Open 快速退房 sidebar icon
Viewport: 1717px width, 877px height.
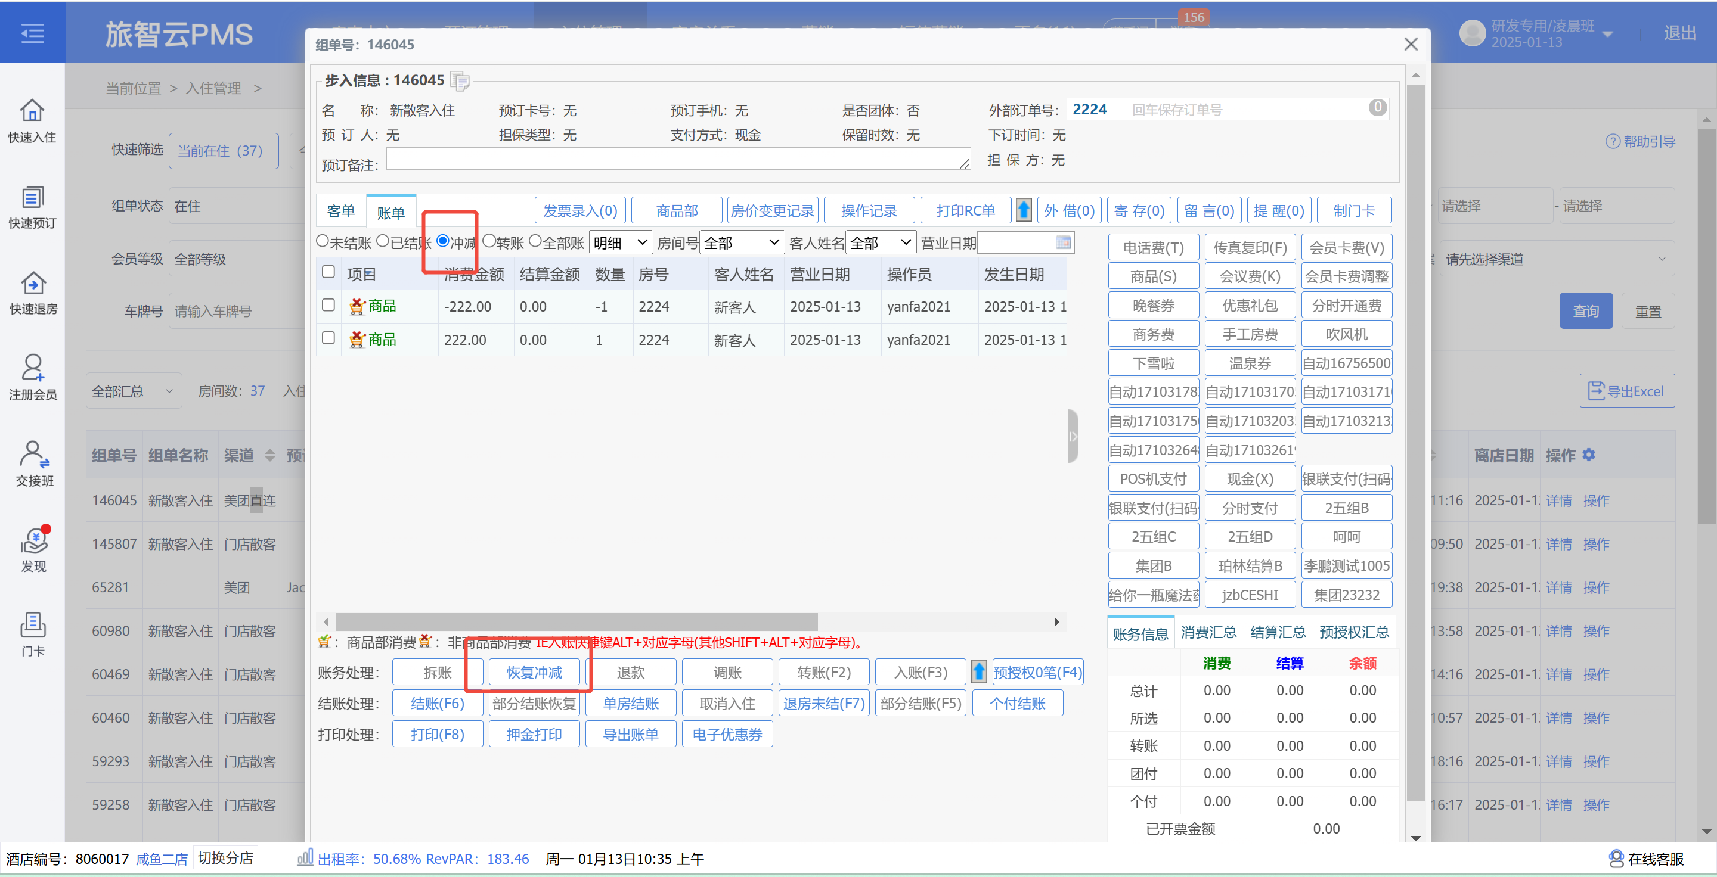click(x=32, y=293)
